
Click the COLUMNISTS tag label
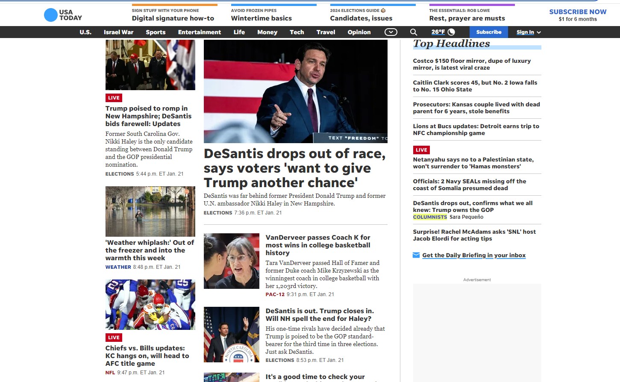point(430,217)
